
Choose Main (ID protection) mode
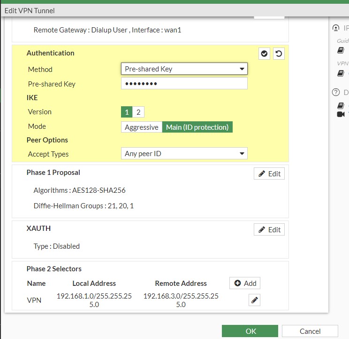tap(197, 127)
